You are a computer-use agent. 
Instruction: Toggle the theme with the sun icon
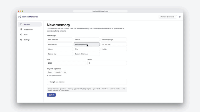(180, 17)
